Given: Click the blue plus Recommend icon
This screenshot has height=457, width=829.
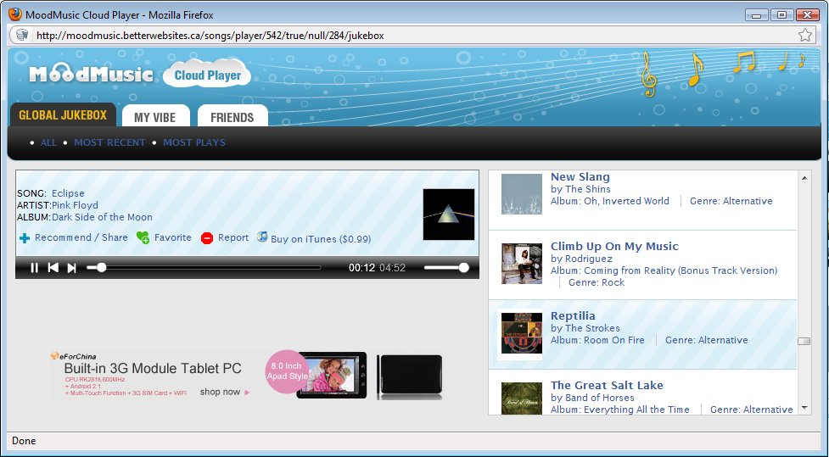Looking at the screenshot, I should 25,238.
